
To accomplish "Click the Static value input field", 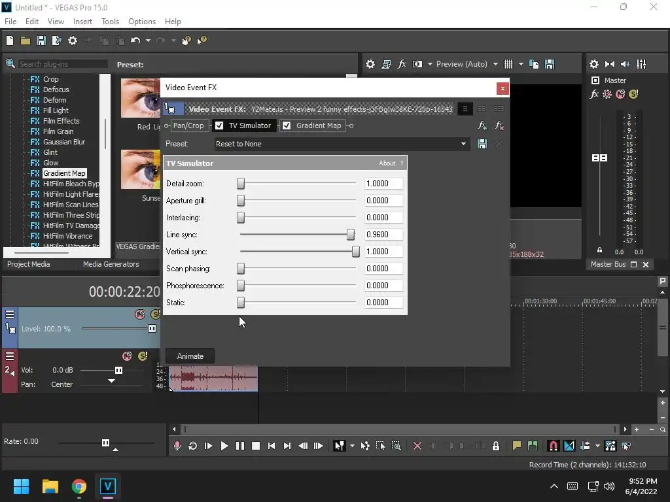I will pos(383,302).
